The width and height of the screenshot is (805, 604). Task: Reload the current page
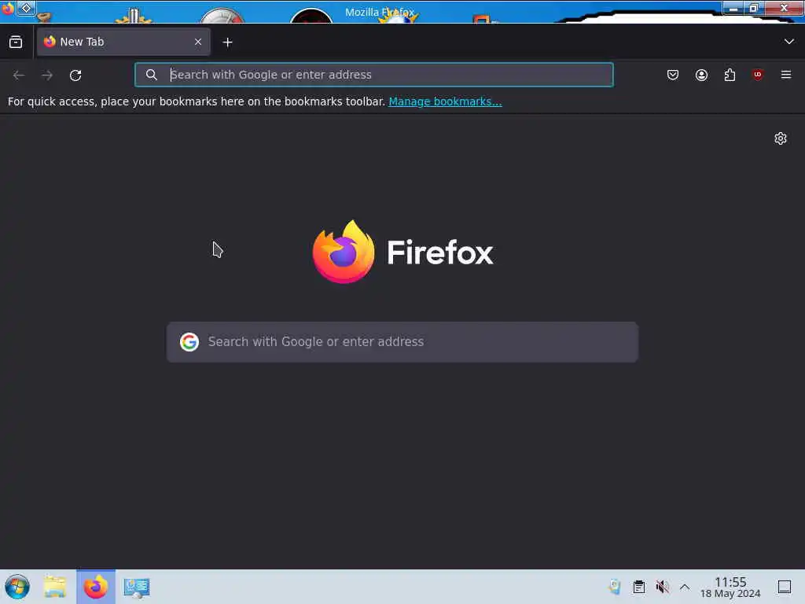pyautogui.click(x=75, y=75)
